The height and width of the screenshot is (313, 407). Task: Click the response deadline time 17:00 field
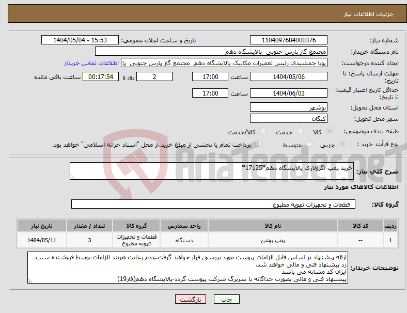tap(210, 76)
